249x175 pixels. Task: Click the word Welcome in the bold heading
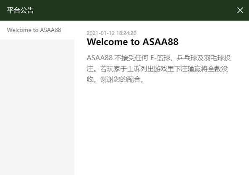point(107,42)
